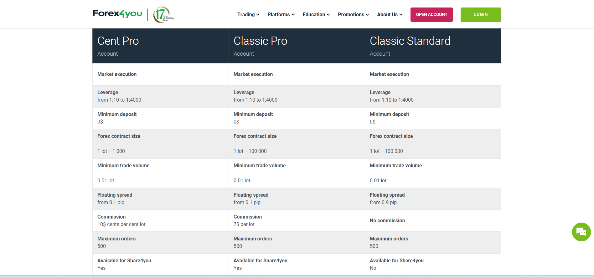The image size is (594, 277).
Task: Open the Education dropdown
Action: [316, 15]
